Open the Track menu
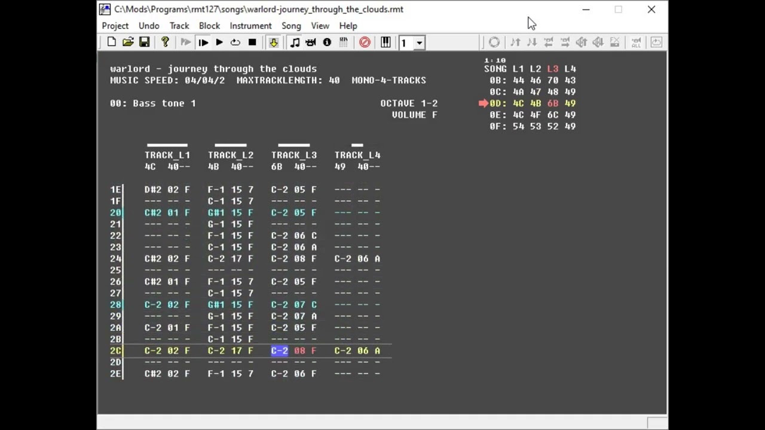This screenshot has height=430, width=765. tap(179, 26)
